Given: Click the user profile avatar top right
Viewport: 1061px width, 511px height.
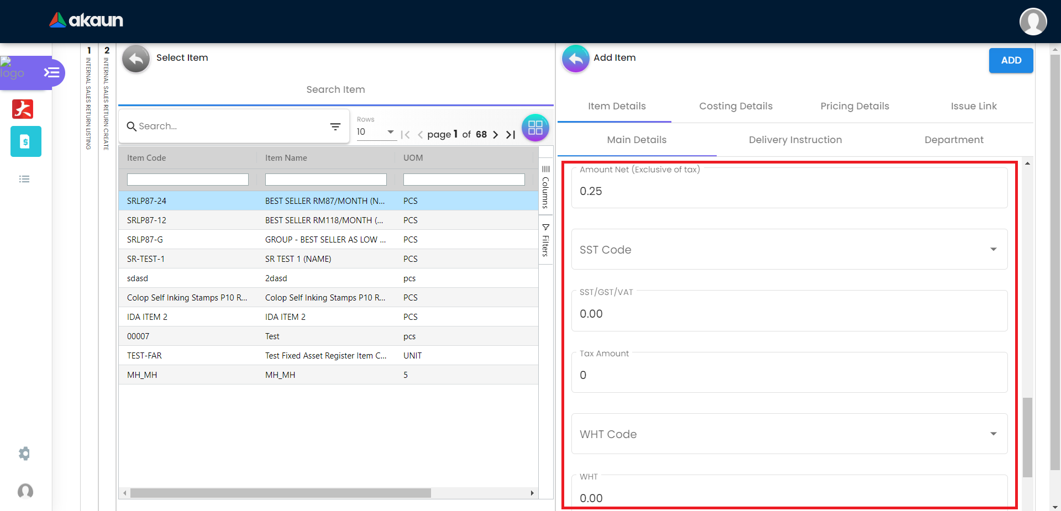Looking at the screenshot, I should pyautogui.click(x=1033, y=22).
